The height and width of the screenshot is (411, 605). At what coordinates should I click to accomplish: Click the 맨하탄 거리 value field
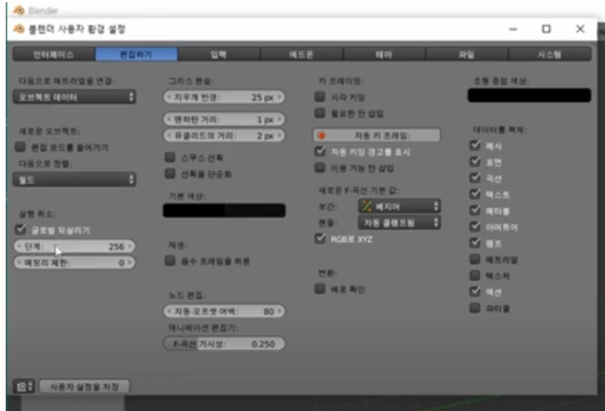(224, 119)
